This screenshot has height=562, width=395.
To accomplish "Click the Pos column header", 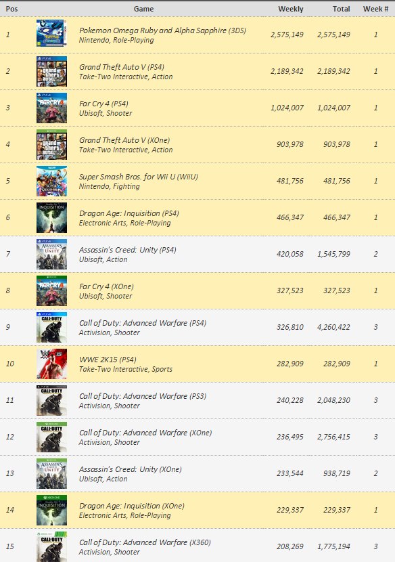I will point(11,9).
